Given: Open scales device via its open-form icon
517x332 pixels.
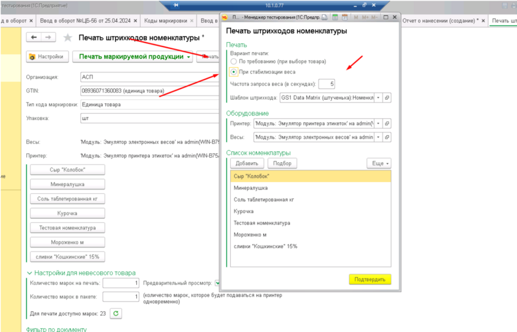Looking at the screenshot, I should pyautogui.click(x=387, y=138).
